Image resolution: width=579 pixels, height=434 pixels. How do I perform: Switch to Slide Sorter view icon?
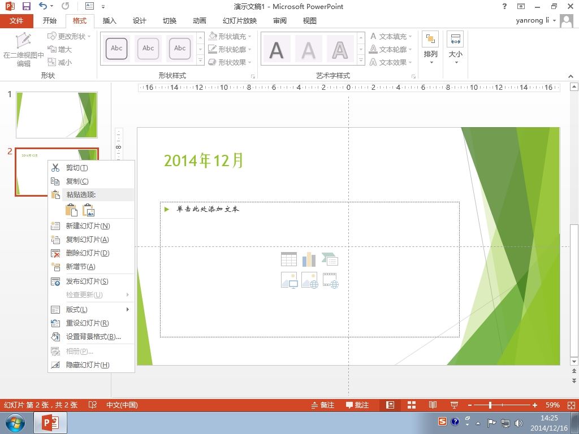point(412,405)
